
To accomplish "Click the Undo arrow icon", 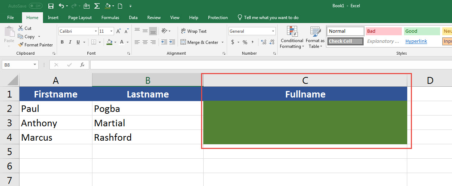I will pos(61,6).
